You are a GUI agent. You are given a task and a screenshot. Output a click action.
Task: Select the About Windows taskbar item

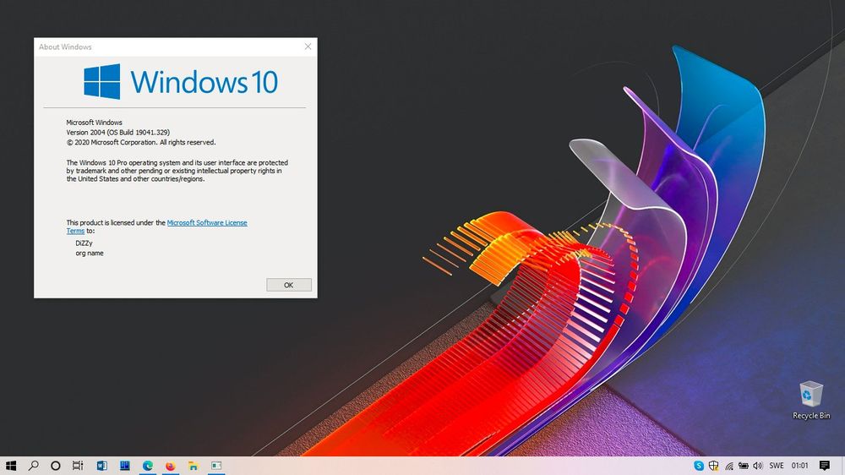coord(216,466)
